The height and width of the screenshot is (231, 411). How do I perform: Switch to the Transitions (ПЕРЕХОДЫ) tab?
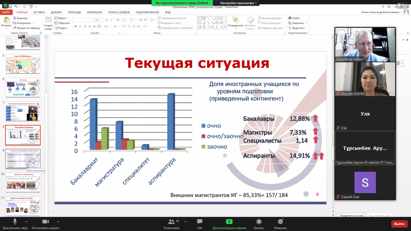pos(74,12)
